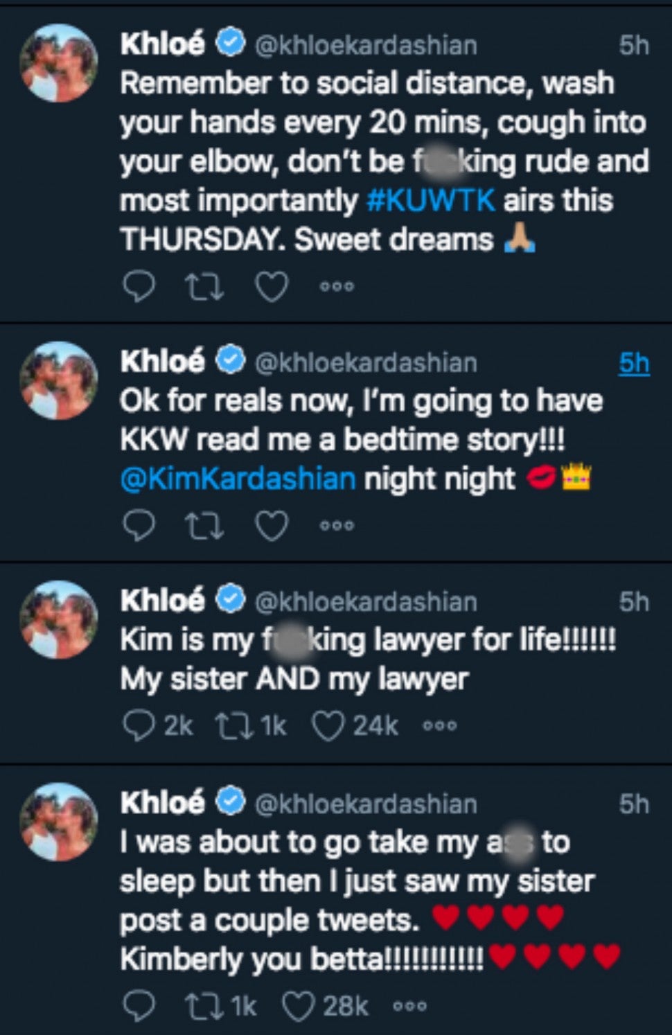Open the underlined 5h timestamp link
This screenshot has height=1035, width=672.
pos(634,362)
